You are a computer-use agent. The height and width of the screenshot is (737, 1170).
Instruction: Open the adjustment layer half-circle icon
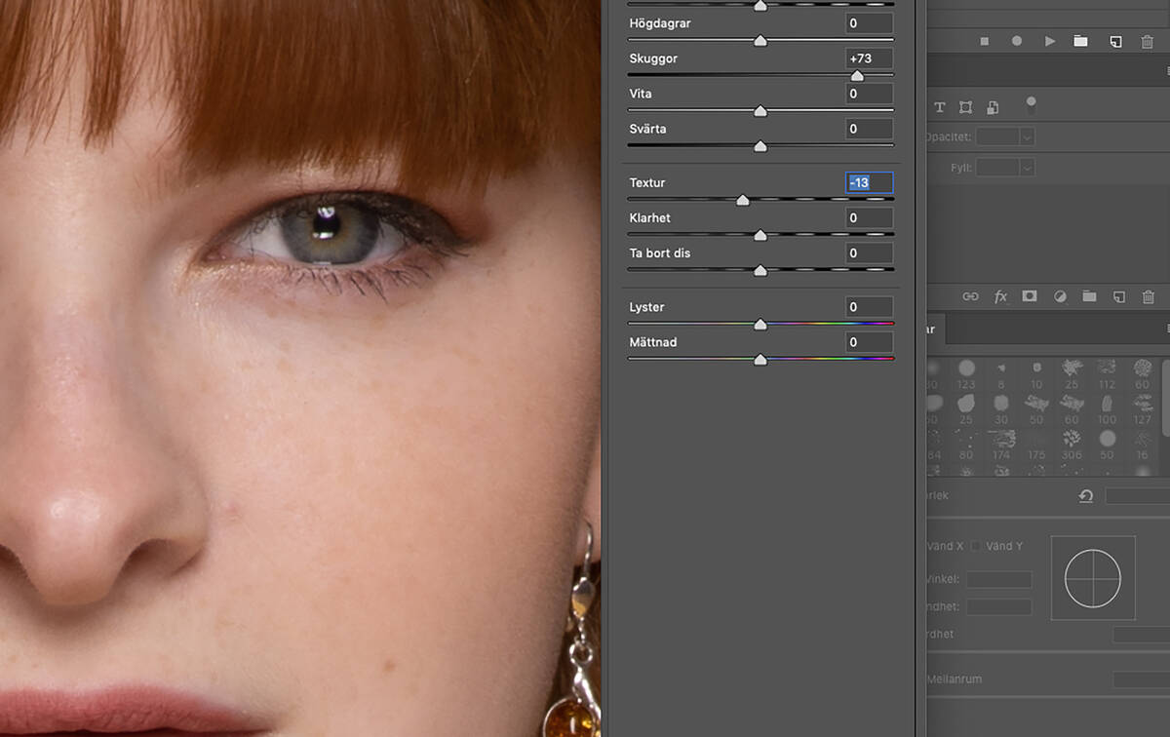pyautogui.click(x=1062, y=296)
